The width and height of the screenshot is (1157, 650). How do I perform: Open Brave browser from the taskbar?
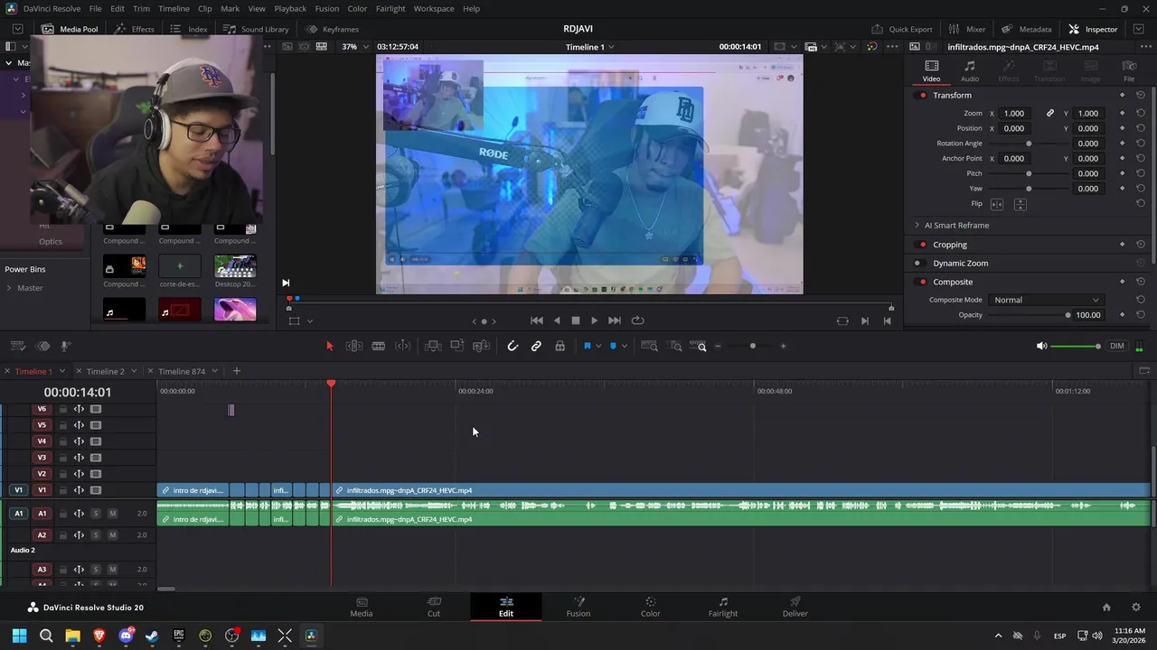point(99,636)
